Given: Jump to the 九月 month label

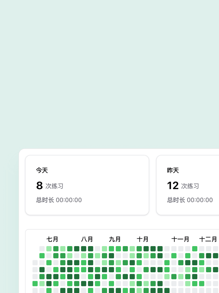Looking at the screenshot, I should 115,239.
